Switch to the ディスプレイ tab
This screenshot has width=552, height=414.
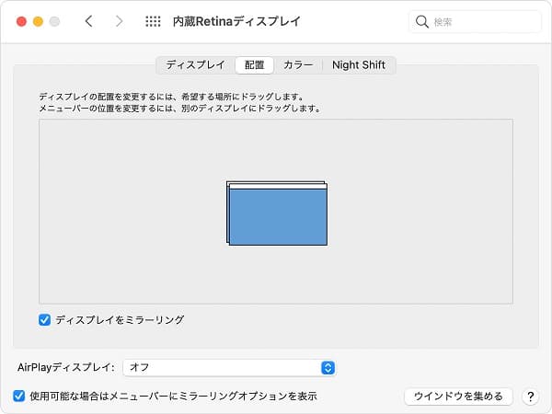coord(194,65)
